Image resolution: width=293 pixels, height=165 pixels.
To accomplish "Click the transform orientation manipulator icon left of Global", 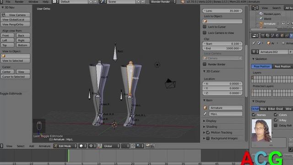I will click(100, 146).
